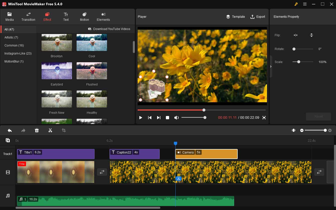Undo the last action
The image size is (336, 210).
coord(10,130)
